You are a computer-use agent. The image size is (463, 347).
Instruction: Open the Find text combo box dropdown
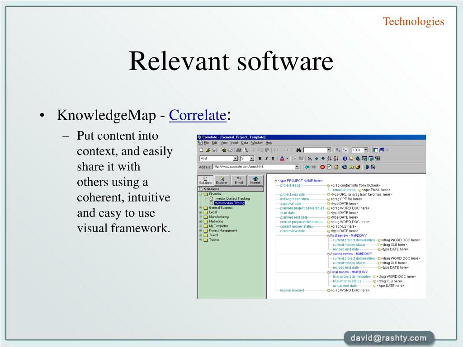(329, 150)
